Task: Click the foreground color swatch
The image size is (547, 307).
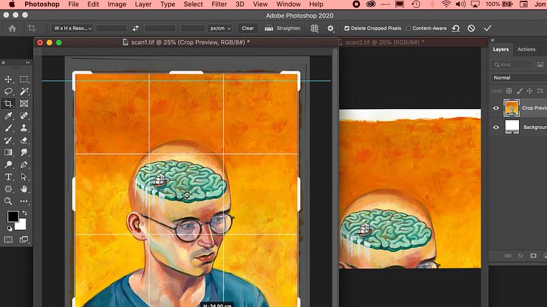Action: (13, 217)
